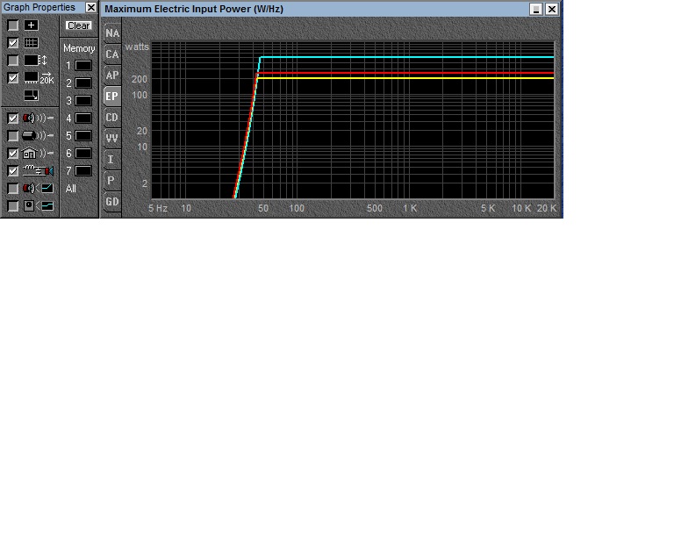Click the Clear memory button

[x=79, y=25]
